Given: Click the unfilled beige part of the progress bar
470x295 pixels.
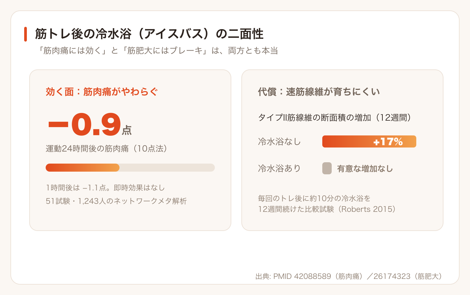Looking at the screenshot, I should [x=167, y=168].
